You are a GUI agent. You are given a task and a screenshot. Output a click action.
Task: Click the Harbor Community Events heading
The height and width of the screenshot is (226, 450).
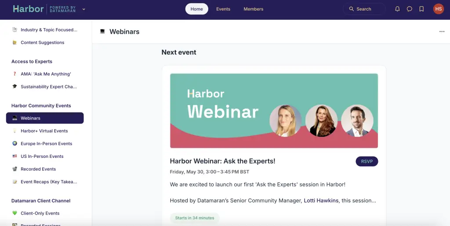[x=41, y=106]
